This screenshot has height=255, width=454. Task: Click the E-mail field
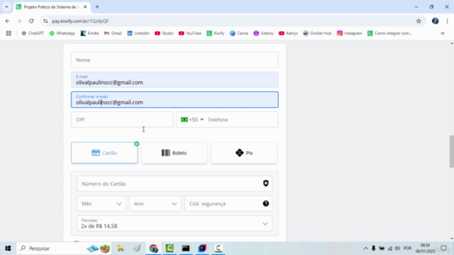coord(175,80)
